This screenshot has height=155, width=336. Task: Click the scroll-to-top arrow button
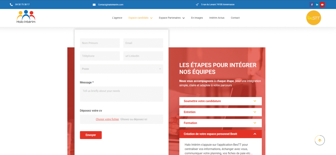coord(320,140)
